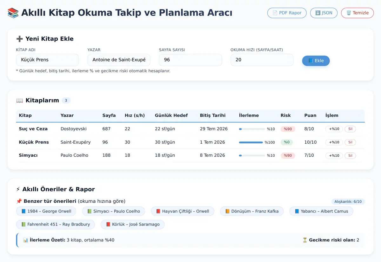Screen dimensions: 381x262
Task: Select the Yabancı – Albert Camus suggestion
Action: tap(321, 211)
